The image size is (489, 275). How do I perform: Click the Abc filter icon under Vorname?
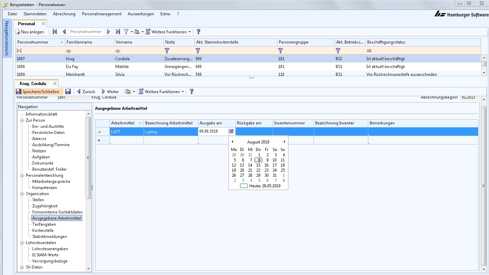coord(118,51)
